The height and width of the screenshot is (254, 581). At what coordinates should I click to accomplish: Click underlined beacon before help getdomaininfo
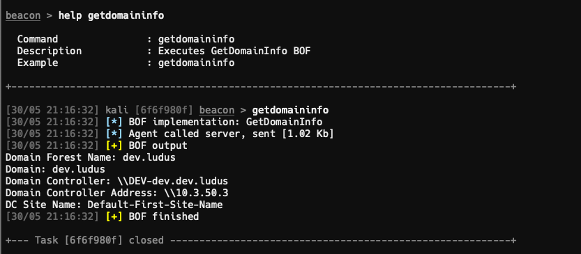23,15
